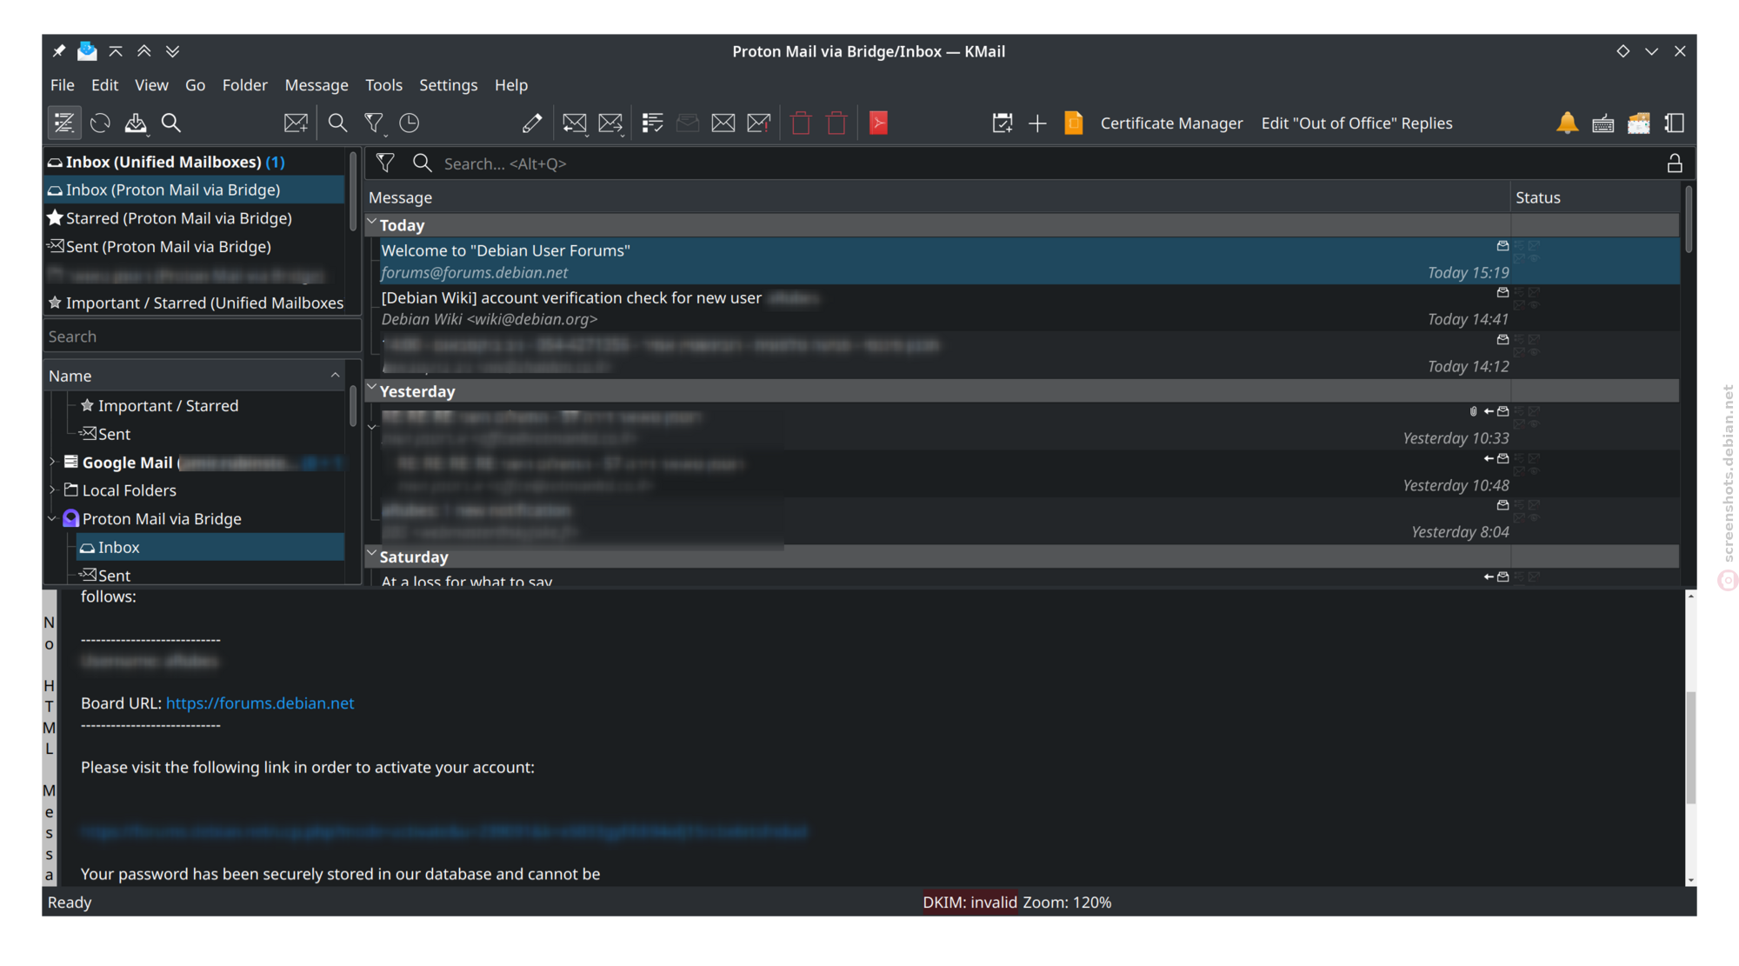Click the Reply envelope icon
This screenshot has height=966, width=1739.
573,123
